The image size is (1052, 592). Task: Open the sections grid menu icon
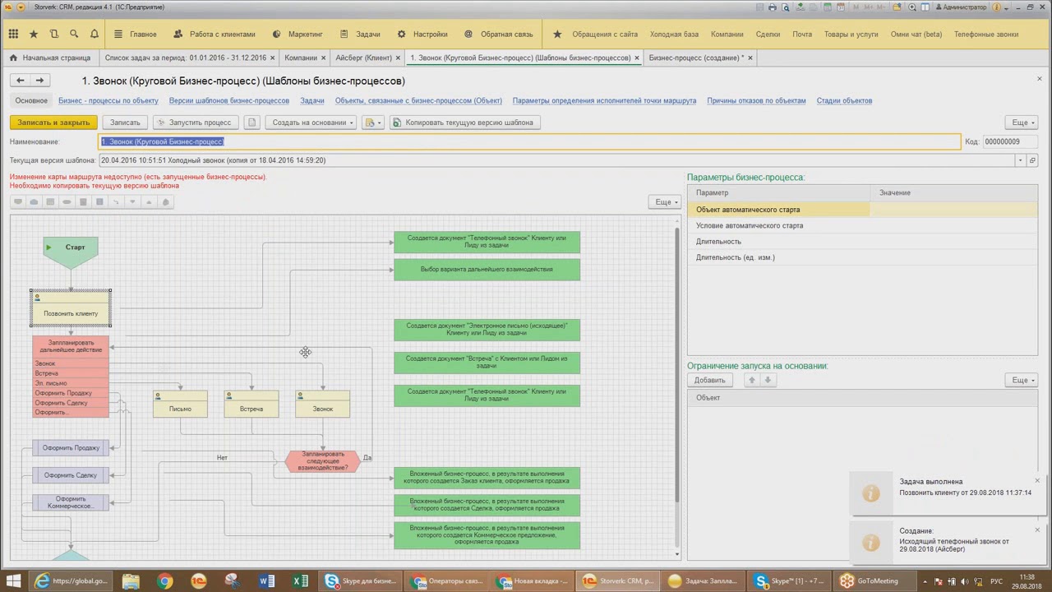click(x=13, y=35)
